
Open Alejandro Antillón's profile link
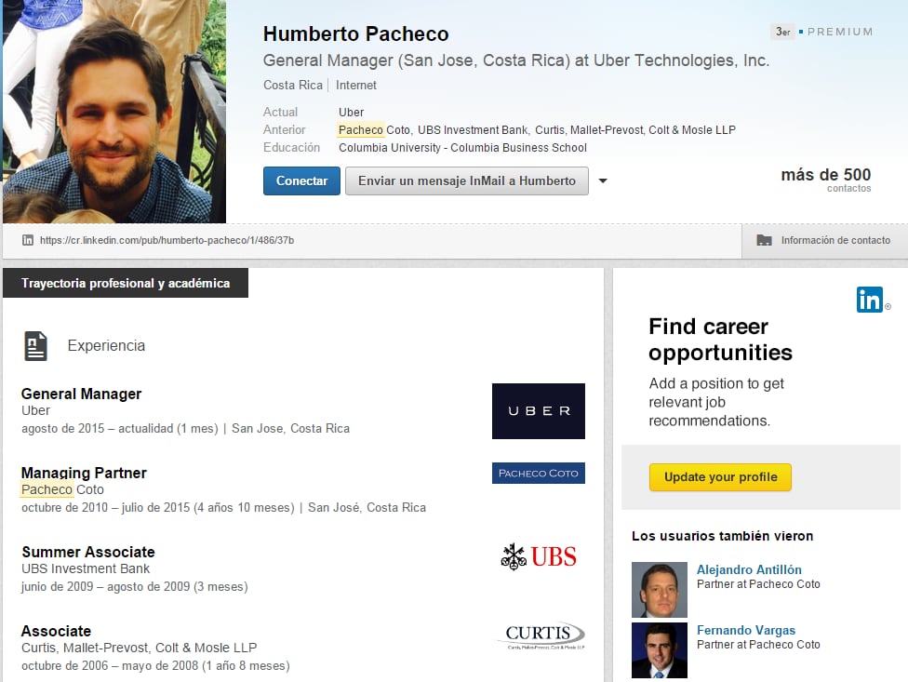pos(749,569)
